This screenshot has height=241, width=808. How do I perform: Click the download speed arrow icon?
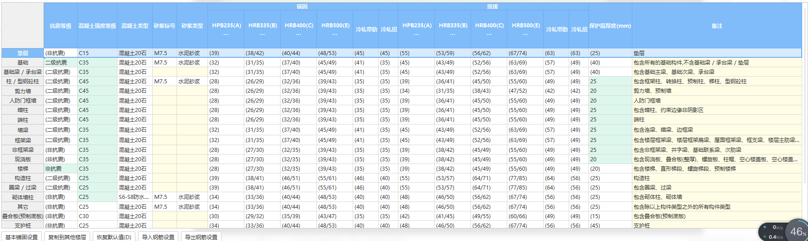coord(765,237)
